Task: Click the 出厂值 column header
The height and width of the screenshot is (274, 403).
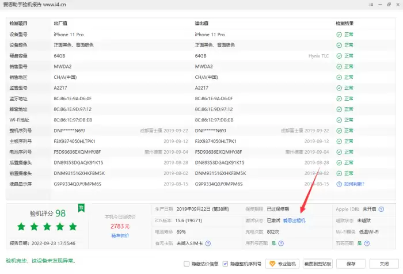Action: [60, 24]
